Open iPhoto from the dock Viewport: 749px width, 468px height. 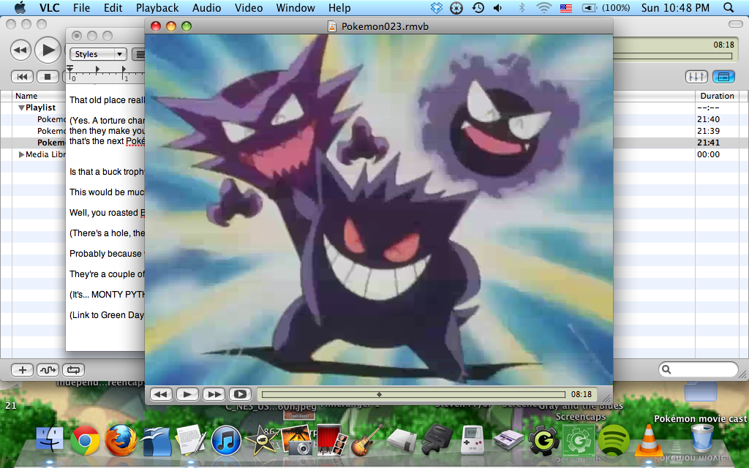pos(296,439)
